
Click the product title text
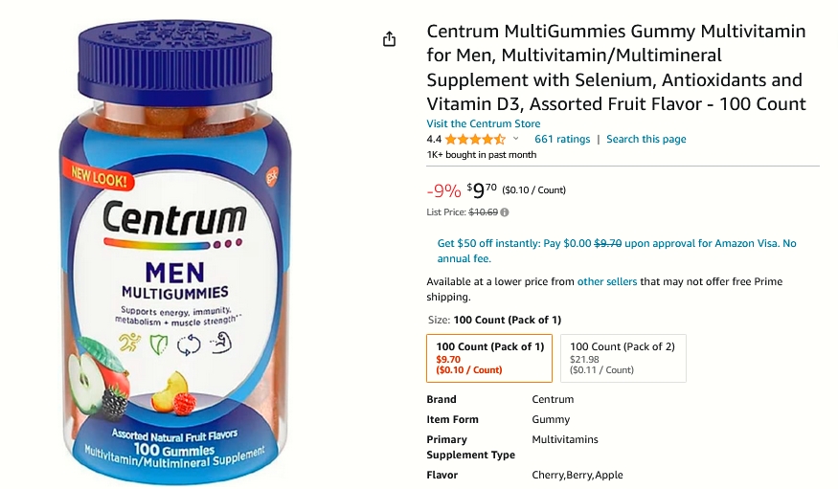[x=616, y=67]
